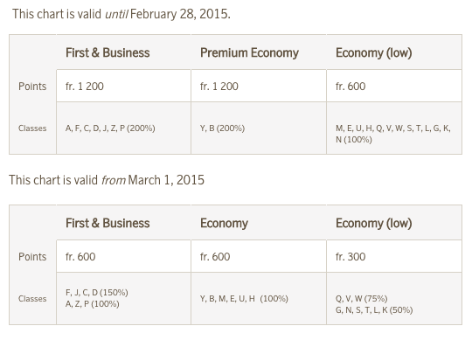The image size is (472, 340).
Task: Select the 'A, Z, P (100%)' classes line
Action: pos(92,304)
